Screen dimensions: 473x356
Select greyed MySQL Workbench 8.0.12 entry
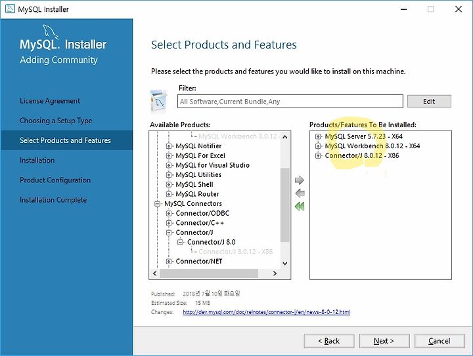(237, 136)
